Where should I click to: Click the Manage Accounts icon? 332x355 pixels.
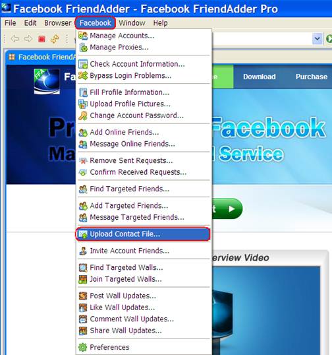(83, 36)
